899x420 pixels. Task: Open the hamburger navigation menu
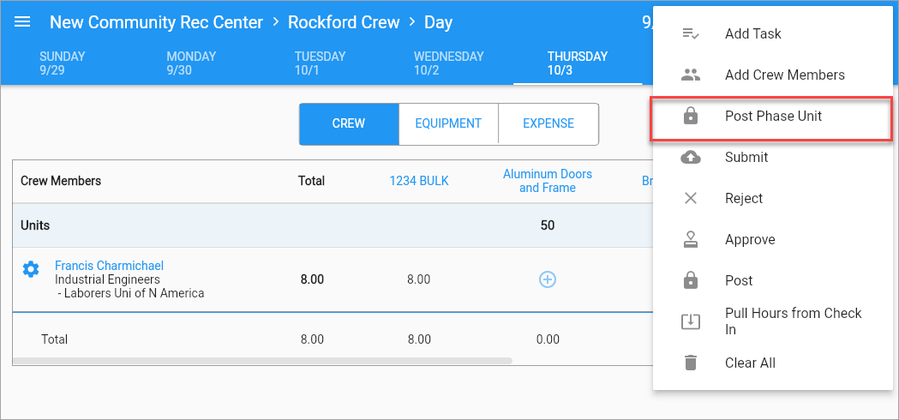(x=22, y=22)
